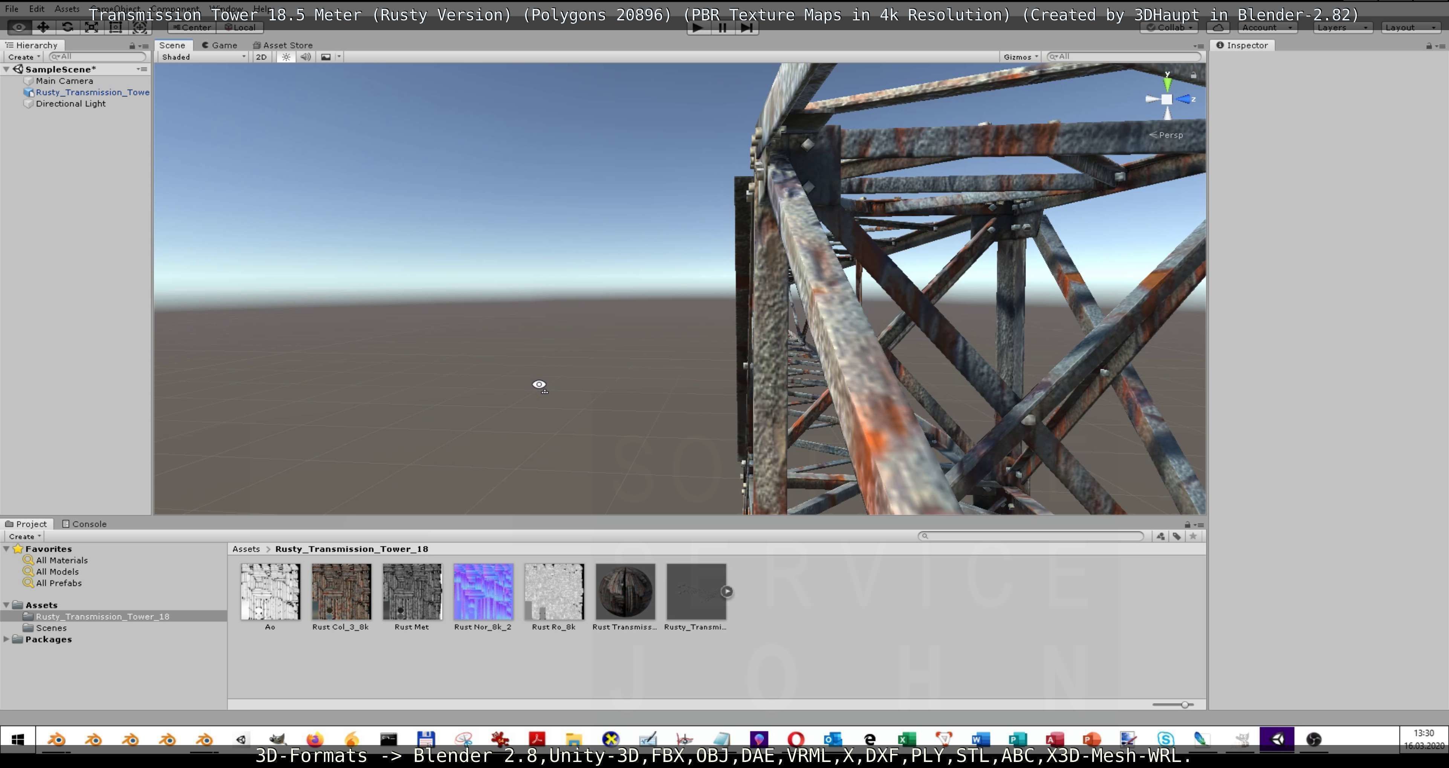The width and height of the screenshot is (1449, 768).
Task: Select the Scene tab
Action: 172,46
